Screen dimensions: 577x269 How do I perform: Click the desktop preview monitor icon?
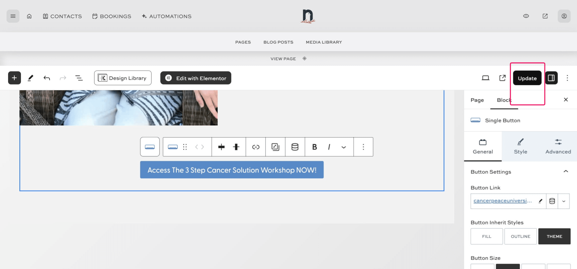click(x=485, y=78)
